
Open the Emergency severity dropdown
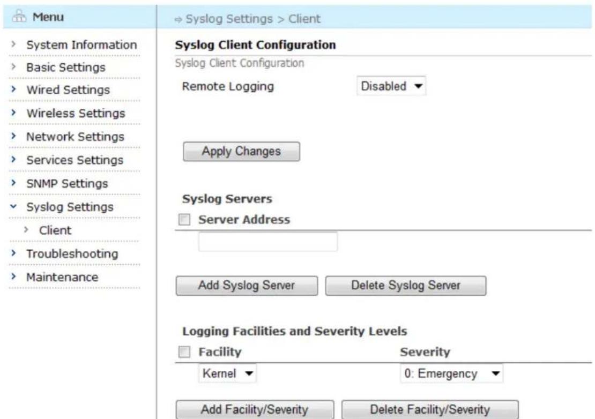click(x=451, y=373)
